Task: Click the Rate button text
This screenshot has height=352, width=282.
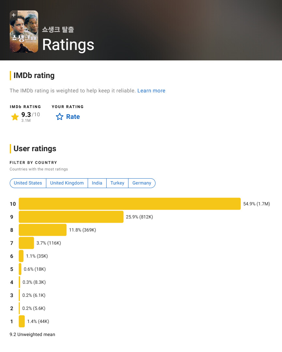Action: (73, 117)
